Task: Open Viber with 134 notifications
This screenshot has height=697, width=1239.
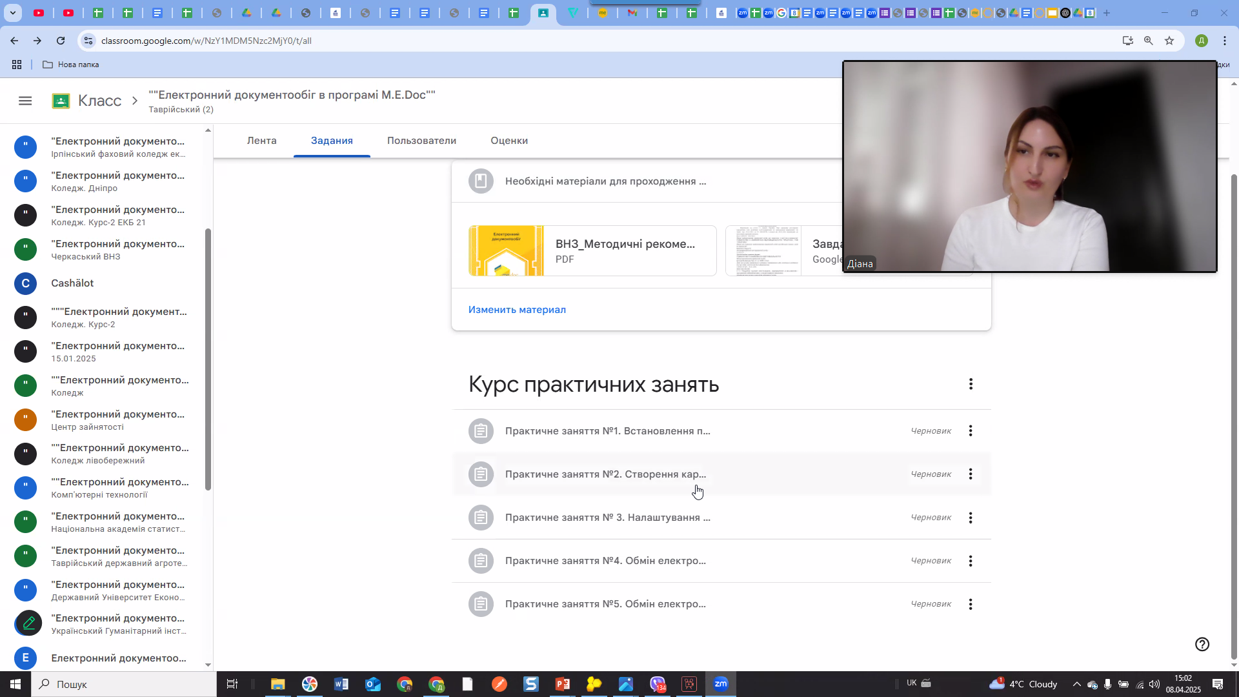Action: pyautogui.click(x=658, y=684)
